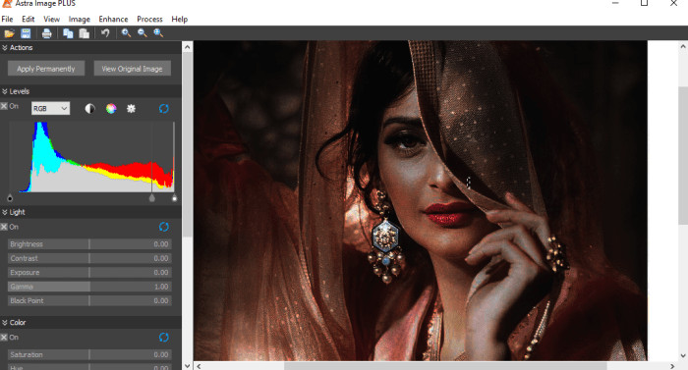This screenshot has width=688, height=370.
Task: Open the Enhance menu
Action: (113, 20)
